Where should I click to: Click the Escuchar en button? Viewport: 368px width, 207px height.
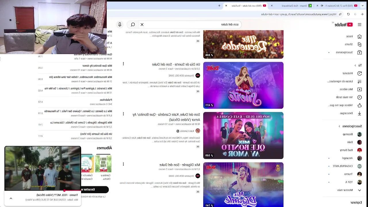95,189
